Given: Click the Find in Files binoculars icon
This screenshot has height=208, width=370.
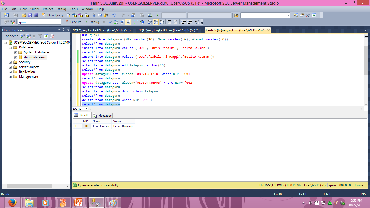Looking at the screenshot, I should [236, 15].
